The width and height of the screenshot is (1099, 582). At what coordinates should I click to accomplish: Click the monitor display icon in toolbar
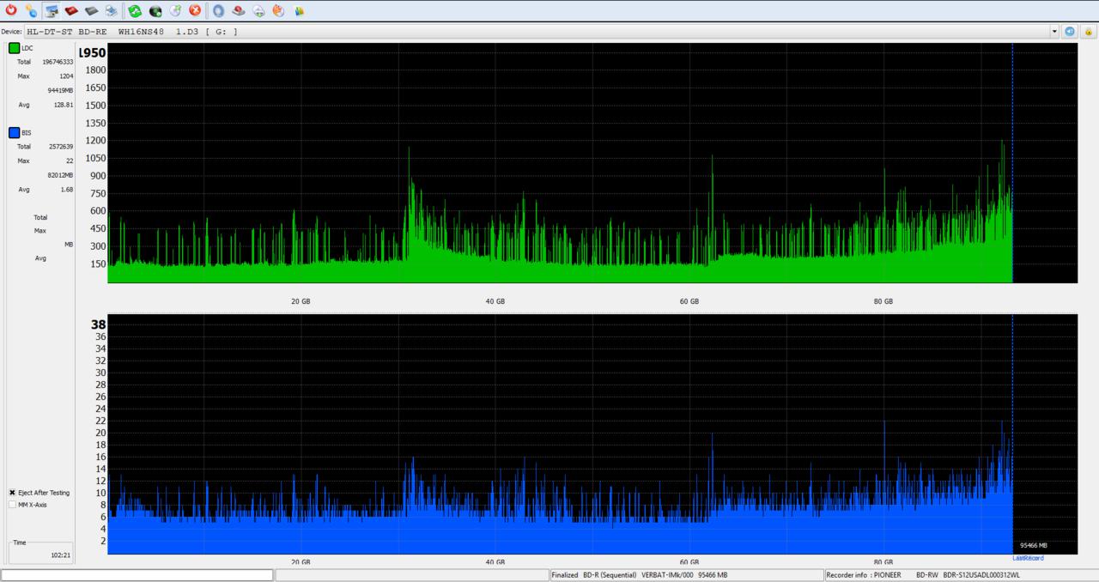point(52,10)
